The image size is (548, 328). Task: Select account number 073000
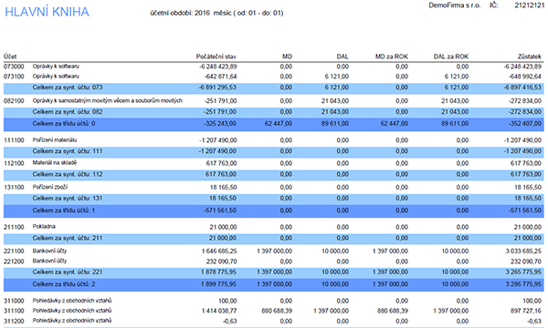[14, 67]
